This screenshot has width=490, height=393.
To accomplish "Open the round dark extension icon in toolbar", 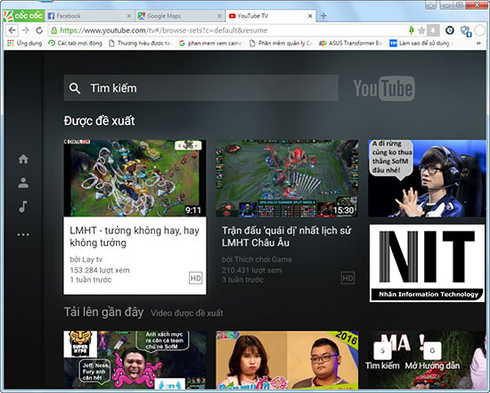I will (x=450, y=30).
